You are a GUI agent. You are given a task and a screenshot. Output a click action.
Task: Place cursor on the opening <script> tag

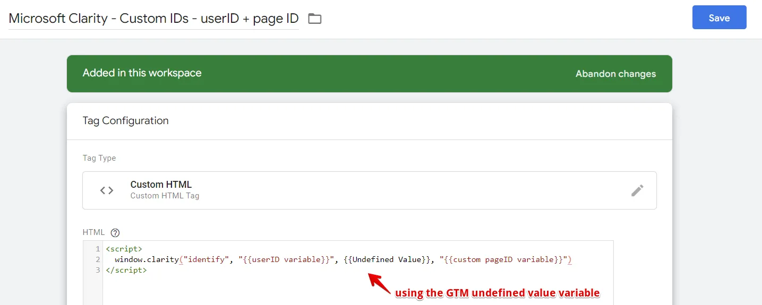click(124, 249)
